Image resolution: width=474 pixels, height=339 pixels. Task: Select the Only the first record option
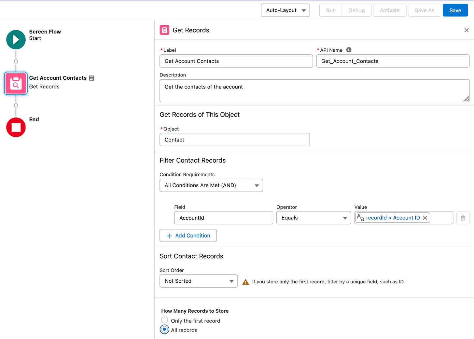click(165, 320)
